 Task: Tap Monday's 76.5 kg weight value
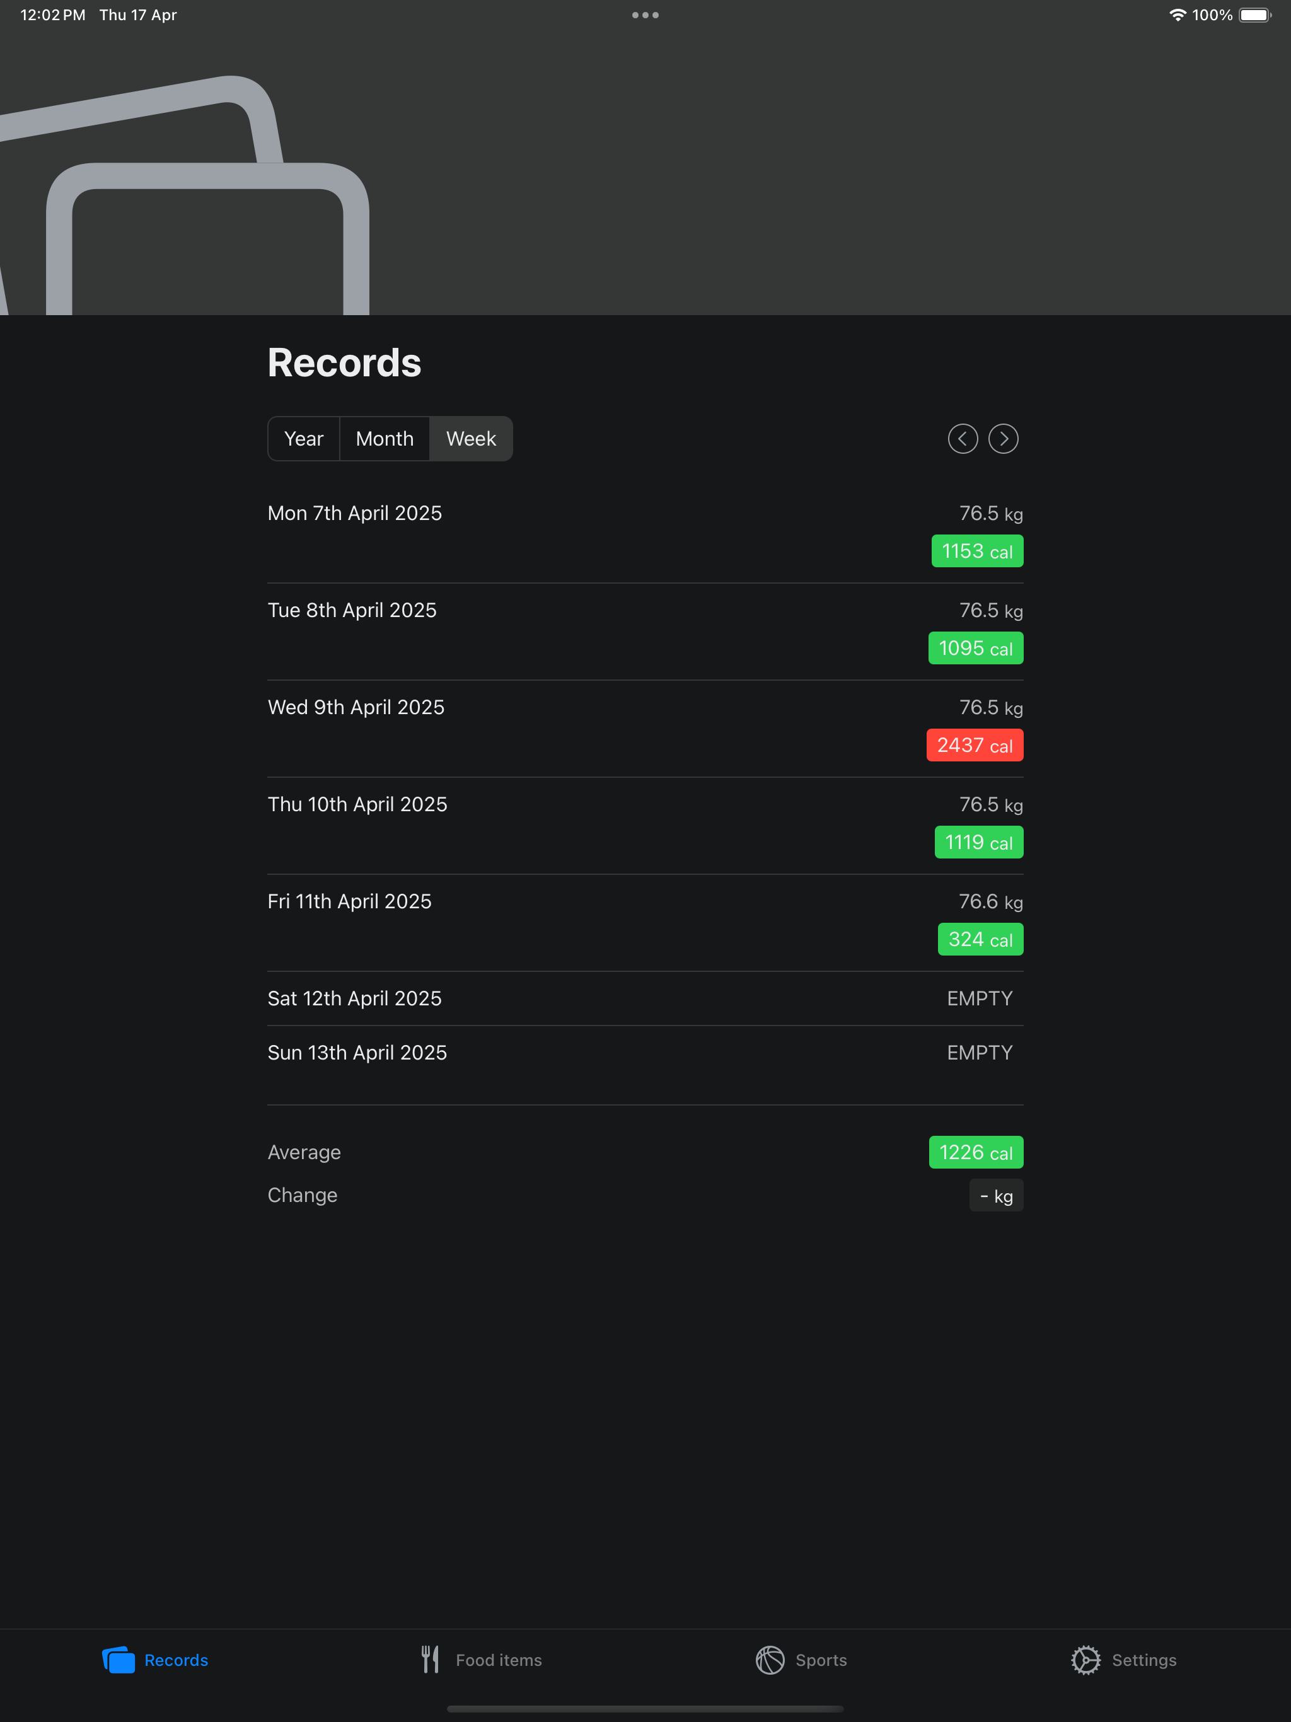point(990,514)
